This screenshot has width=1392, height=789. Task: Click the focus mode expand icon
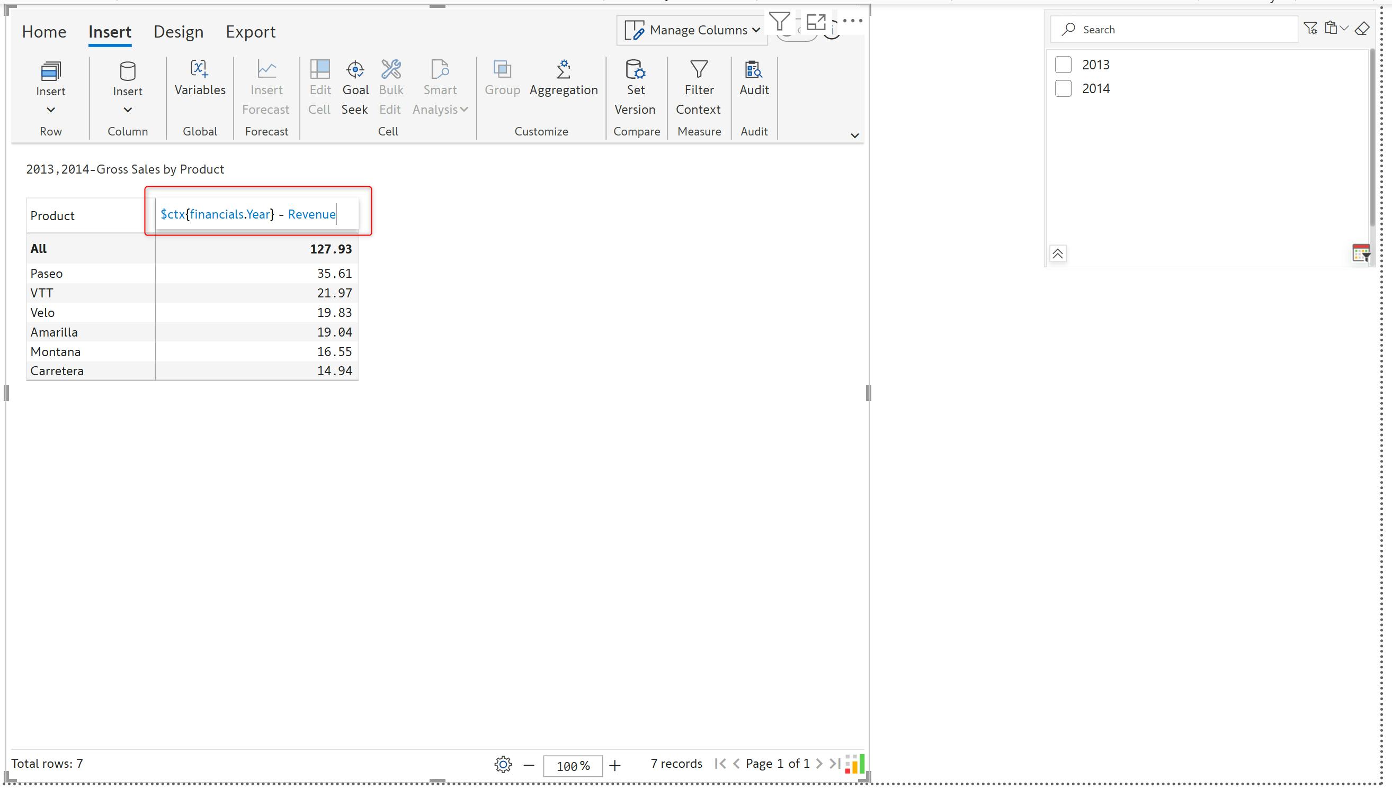(816, 22)
